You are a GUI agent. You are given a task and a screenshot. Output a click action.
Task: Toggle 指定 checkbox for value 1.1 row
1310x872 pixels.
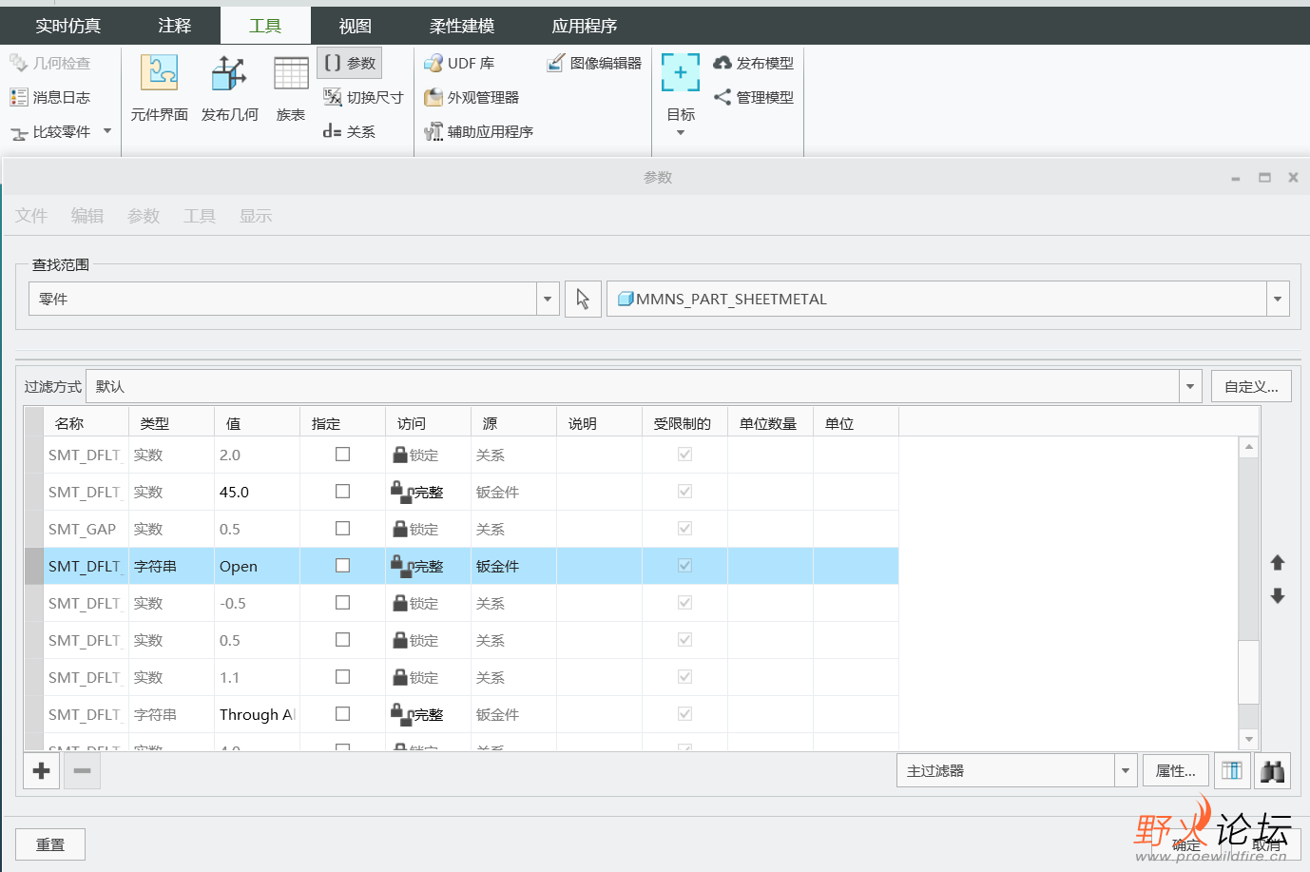pyautogui.click(x=343, y=677)
